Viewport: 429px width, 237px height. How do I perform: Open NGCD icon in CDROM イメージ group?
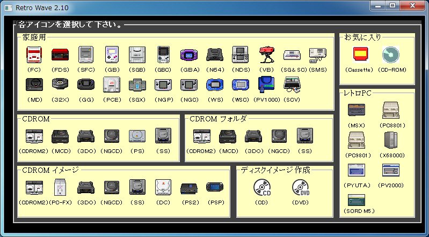(x=112, y=187)
